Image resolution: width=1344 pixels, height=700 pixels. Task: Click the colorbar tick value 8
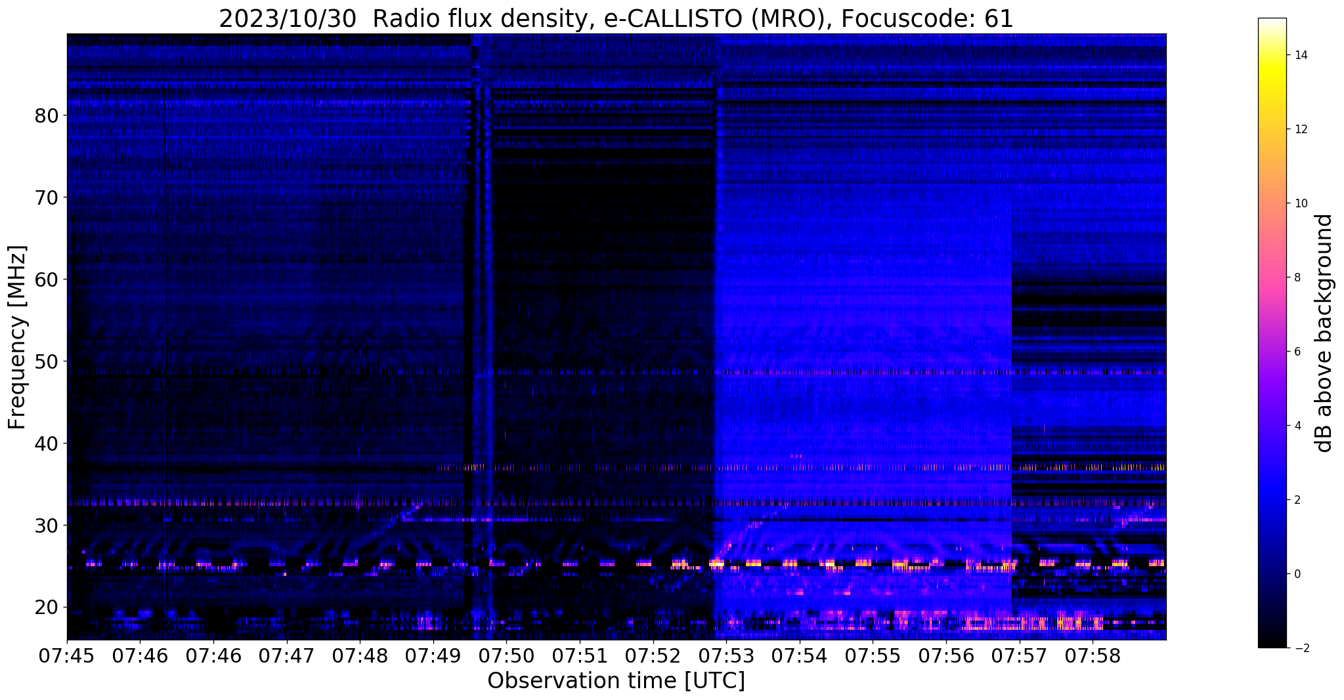(x=1297, y=278)
